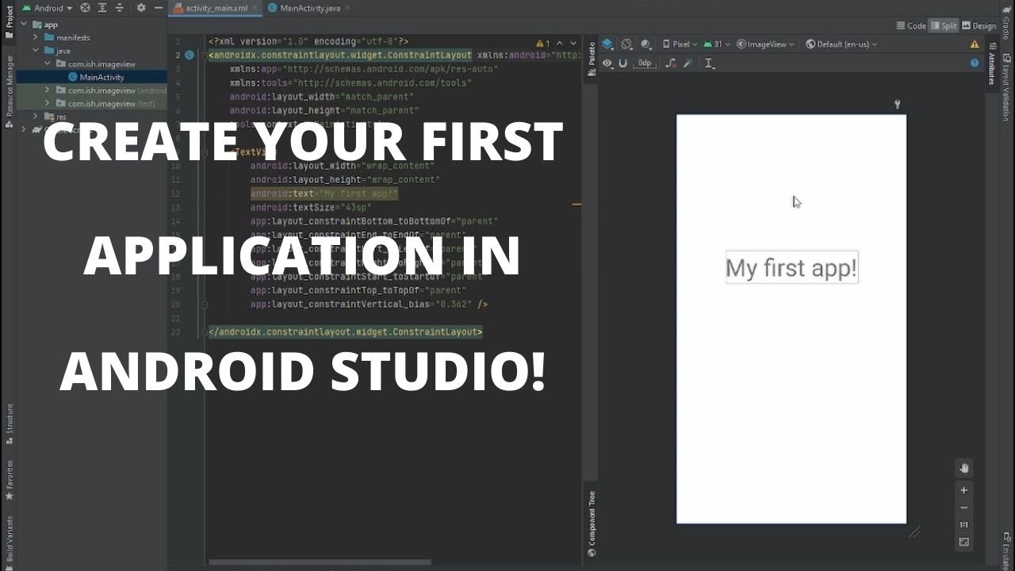
Task: Click the fold marker on line 20
Action: pyautogui.click(x=205, y=305)
